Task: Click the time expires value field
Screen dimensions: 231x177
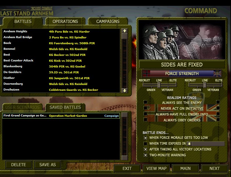Action: click(x=208, y=144)
